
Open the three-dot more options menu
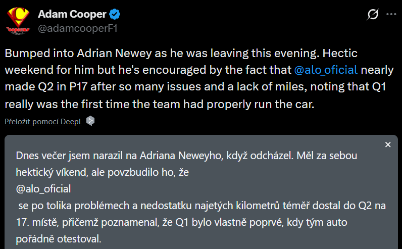[x=390, y=15]
